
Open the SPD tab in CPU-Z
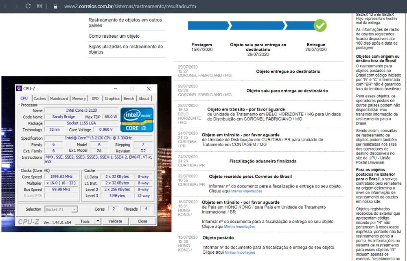point(95,98)
